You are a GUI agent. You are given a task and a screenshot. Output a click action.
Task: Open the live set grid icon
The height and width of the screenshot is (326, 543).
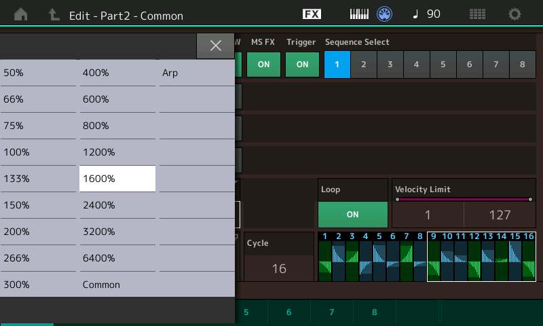pyautogui.click(x=477, y=14)
